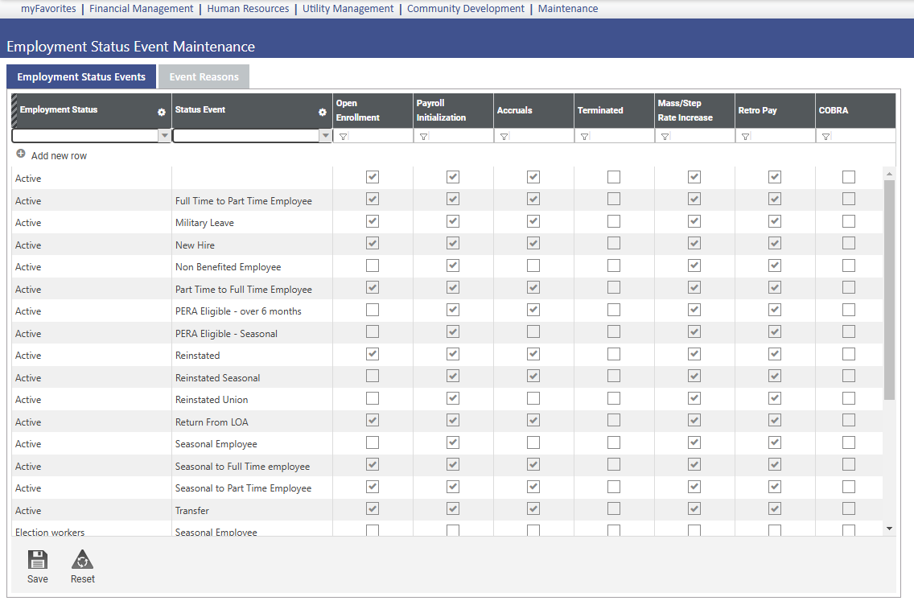The image size is (914, 609).
Task: Expand the Status Event filter dropdown
Action: 326,136
